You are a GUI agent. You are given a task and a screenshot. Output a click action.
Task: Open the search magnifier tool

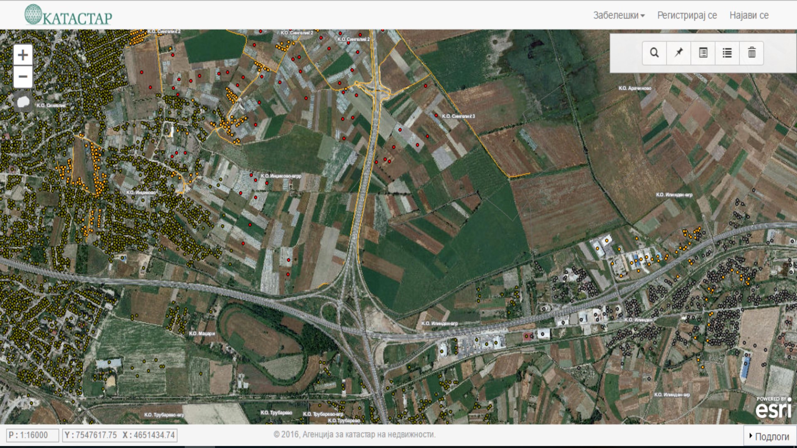tap(654, 53)
